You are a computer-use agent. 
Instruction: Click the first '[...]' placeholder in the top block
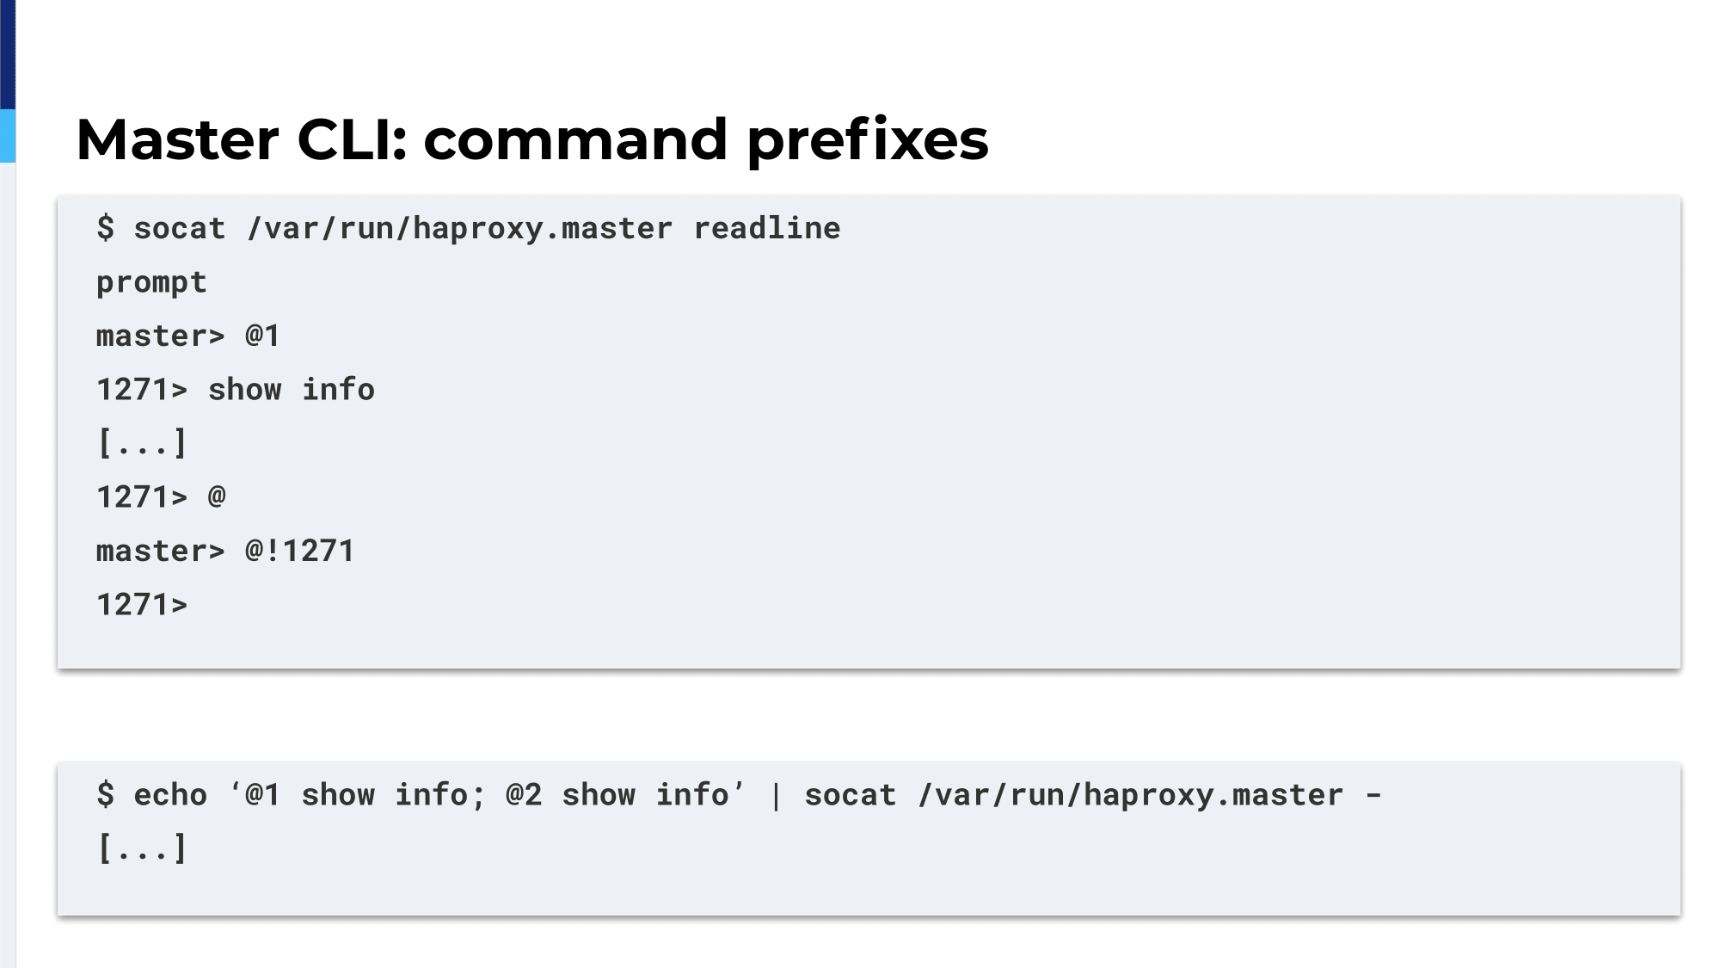(x=142, y=443)
